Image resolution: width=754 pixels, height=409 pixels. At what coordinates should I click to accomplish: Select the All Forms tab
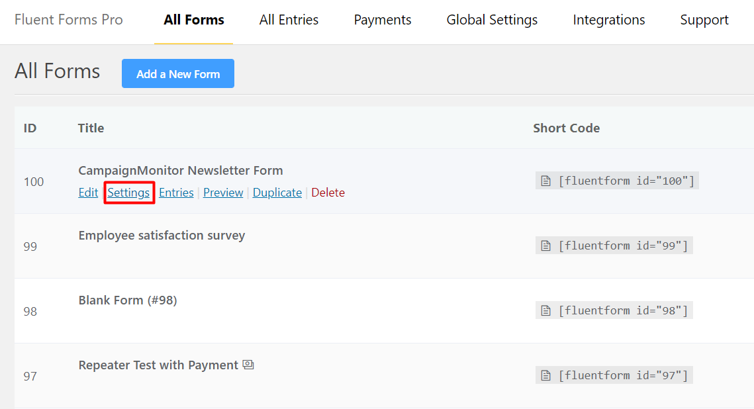point(194,21)
